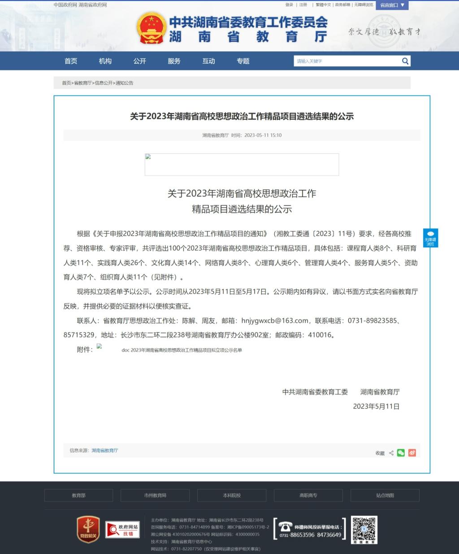This screenshot has height=554, width=459.
Task: Click the share icon beside 收藏
Action: coord(391,453)
